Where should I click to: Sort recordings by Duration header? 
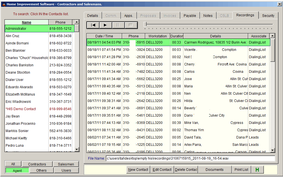(x=177, y=36)
